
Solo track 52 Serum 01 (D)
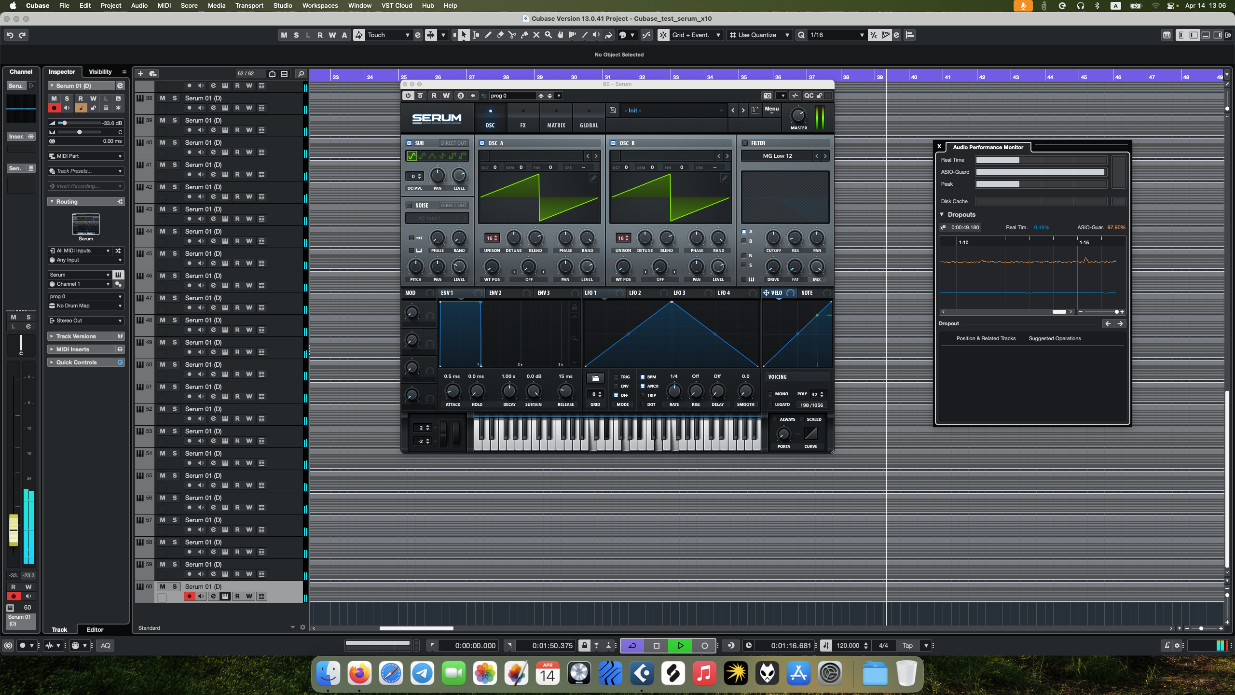pyautogui.click(x=175, y=409)
